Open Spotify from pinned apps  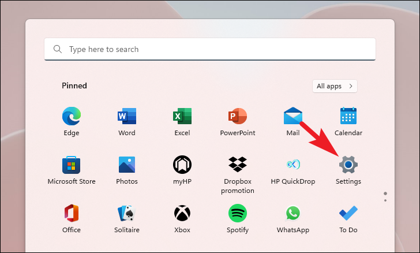coord(238,218)
